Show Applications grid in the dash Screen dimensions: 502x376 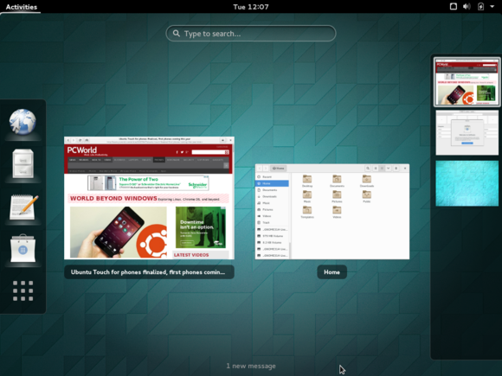(23, 290)
